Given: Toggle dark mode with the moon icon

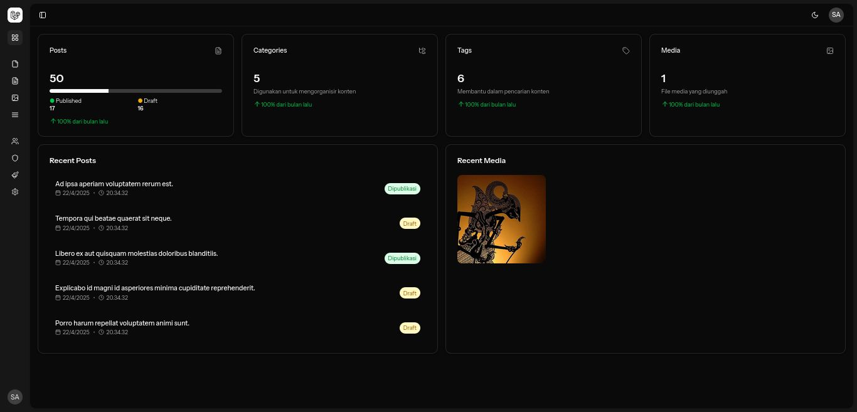Looking at the screenshot, I should [x=815, y=14].
